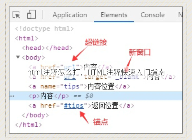Screen dimensions: 192x140
Task: Select the closing </html> tag
Action: 29,125
